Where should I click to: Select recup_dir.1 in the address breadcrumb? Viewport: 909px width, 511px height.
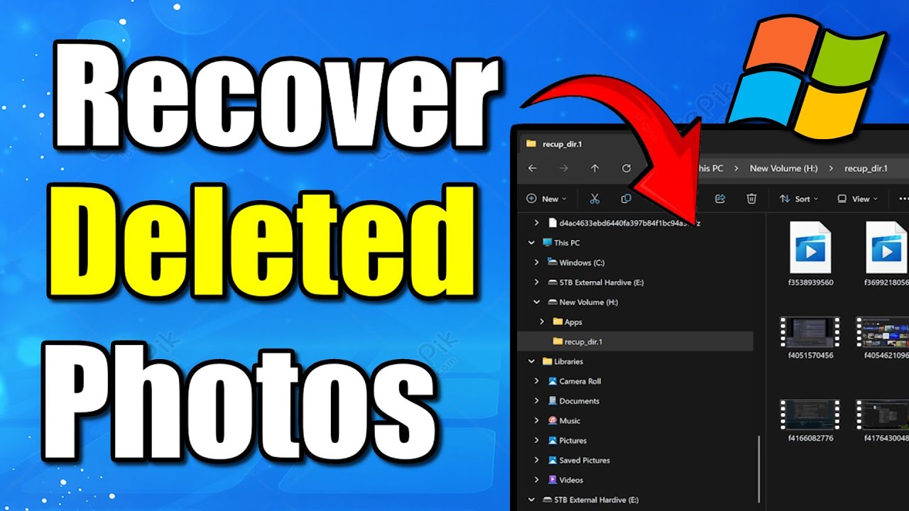pos(865,168)
